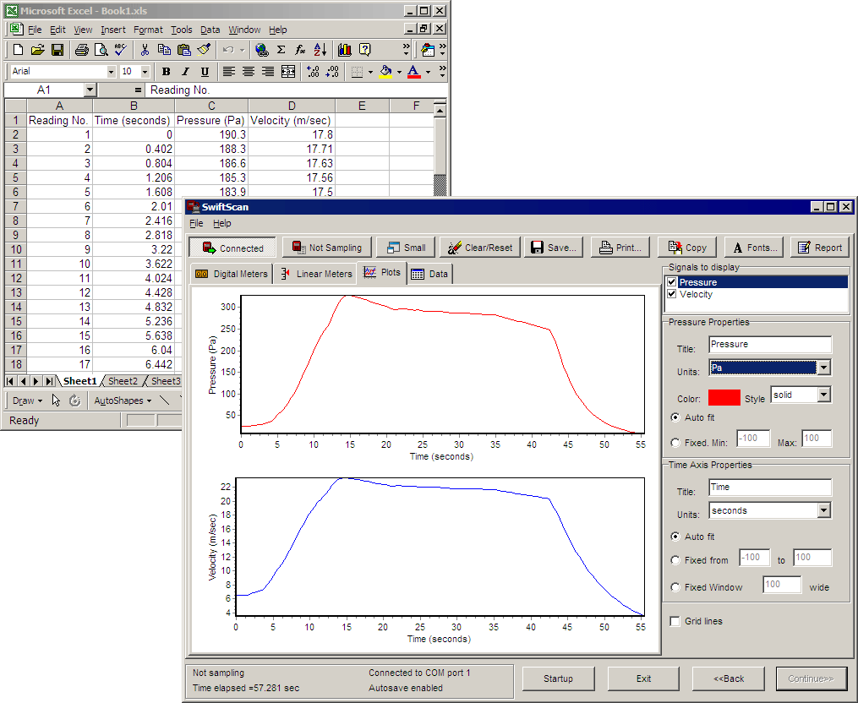Image resolution: width=858 pixels, height=703 pixels.
Task: Open the Chart Wizard icon
Action: click(345, 50)
